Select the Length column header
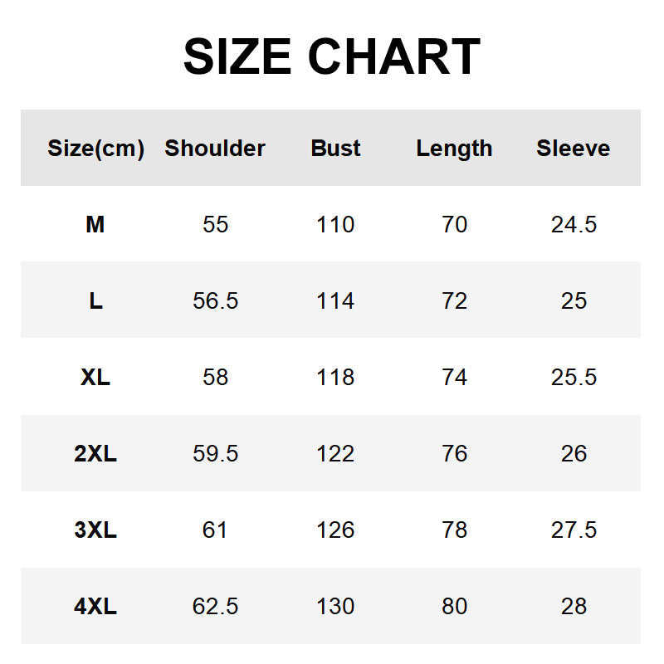The image size is (664, 664). pyautogui.click(x=454, y=149)
